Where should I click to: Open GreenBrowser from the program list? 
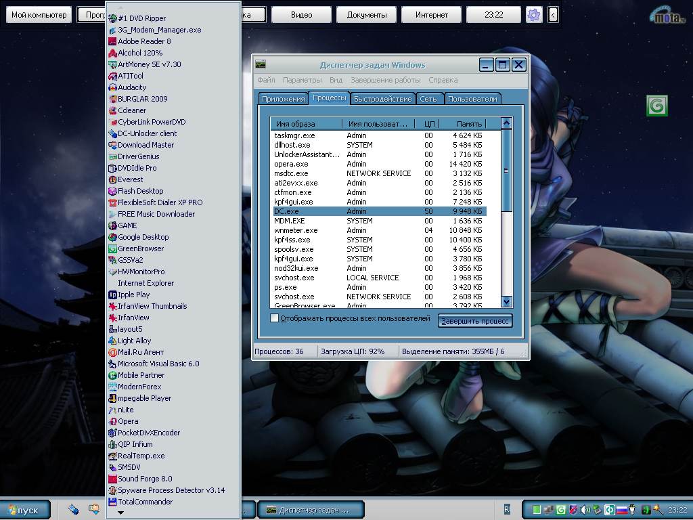[x=136, y=248]
